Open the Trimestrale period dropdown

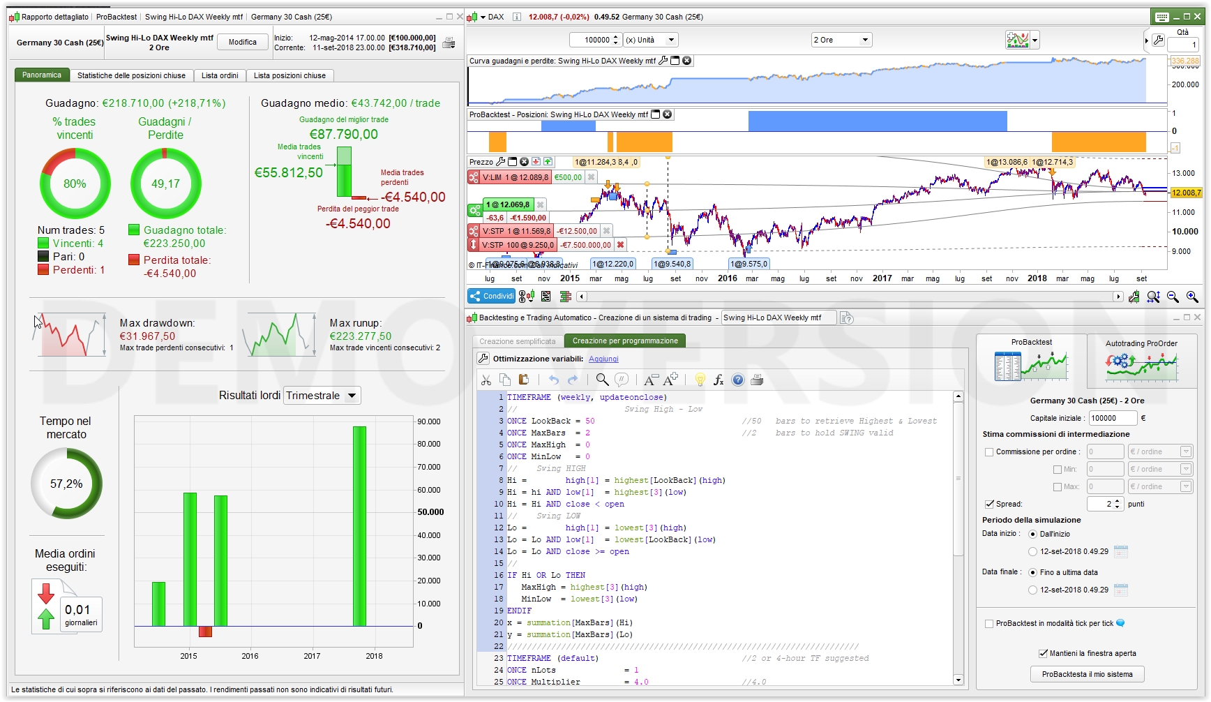pos(322,396)
